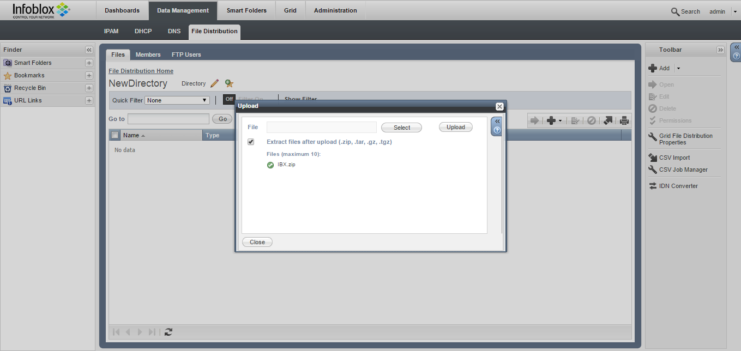741x351 pixels.
Task: Open Grid File Distribution Properties
Action: click(x=685, y=139)
